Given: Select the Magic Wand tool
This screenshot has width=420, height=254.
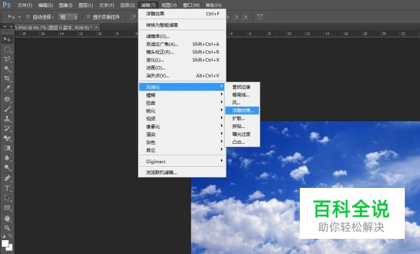Looking at the screenshot, I should click(x=7, y=69).
